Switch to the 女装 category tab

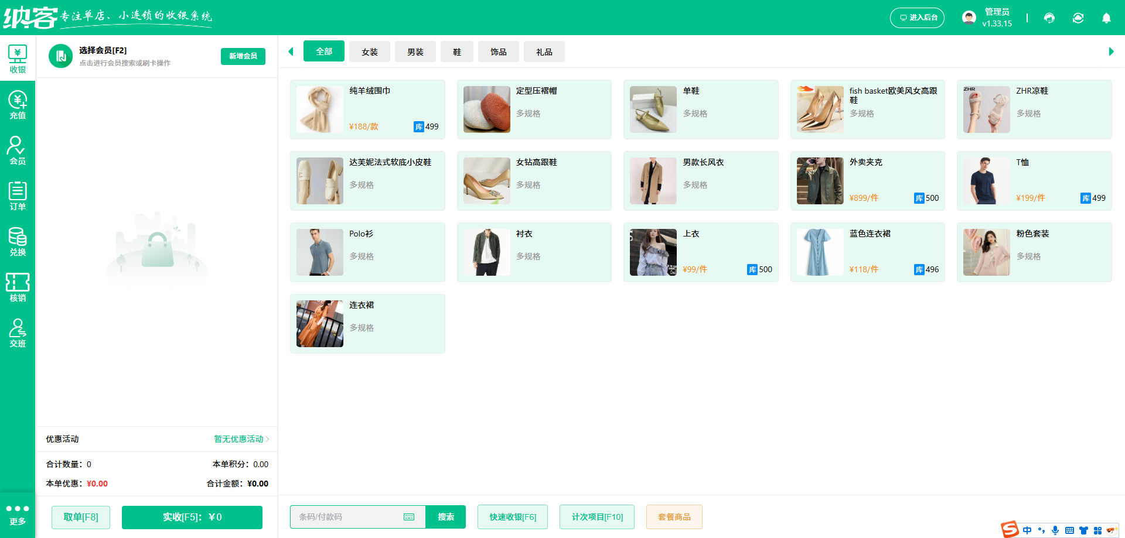point(369,52)
